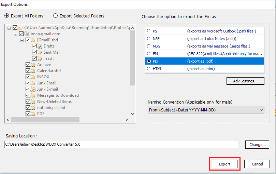
Task: Click the Trash folder icon
Action: coord(39,58)
